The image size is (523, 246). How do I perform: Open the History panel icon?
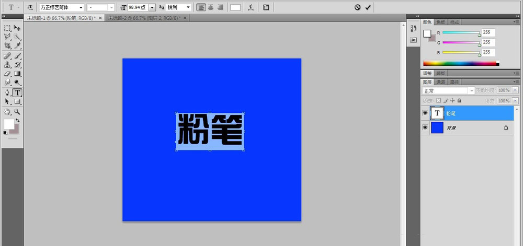tap(414, 29)
